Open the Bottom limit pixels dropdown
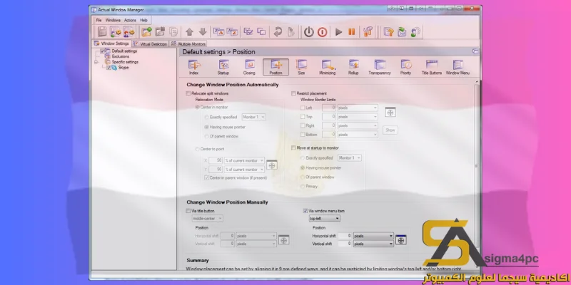The width and height of the screenshot is (571, 285). [x=358, y=135]
